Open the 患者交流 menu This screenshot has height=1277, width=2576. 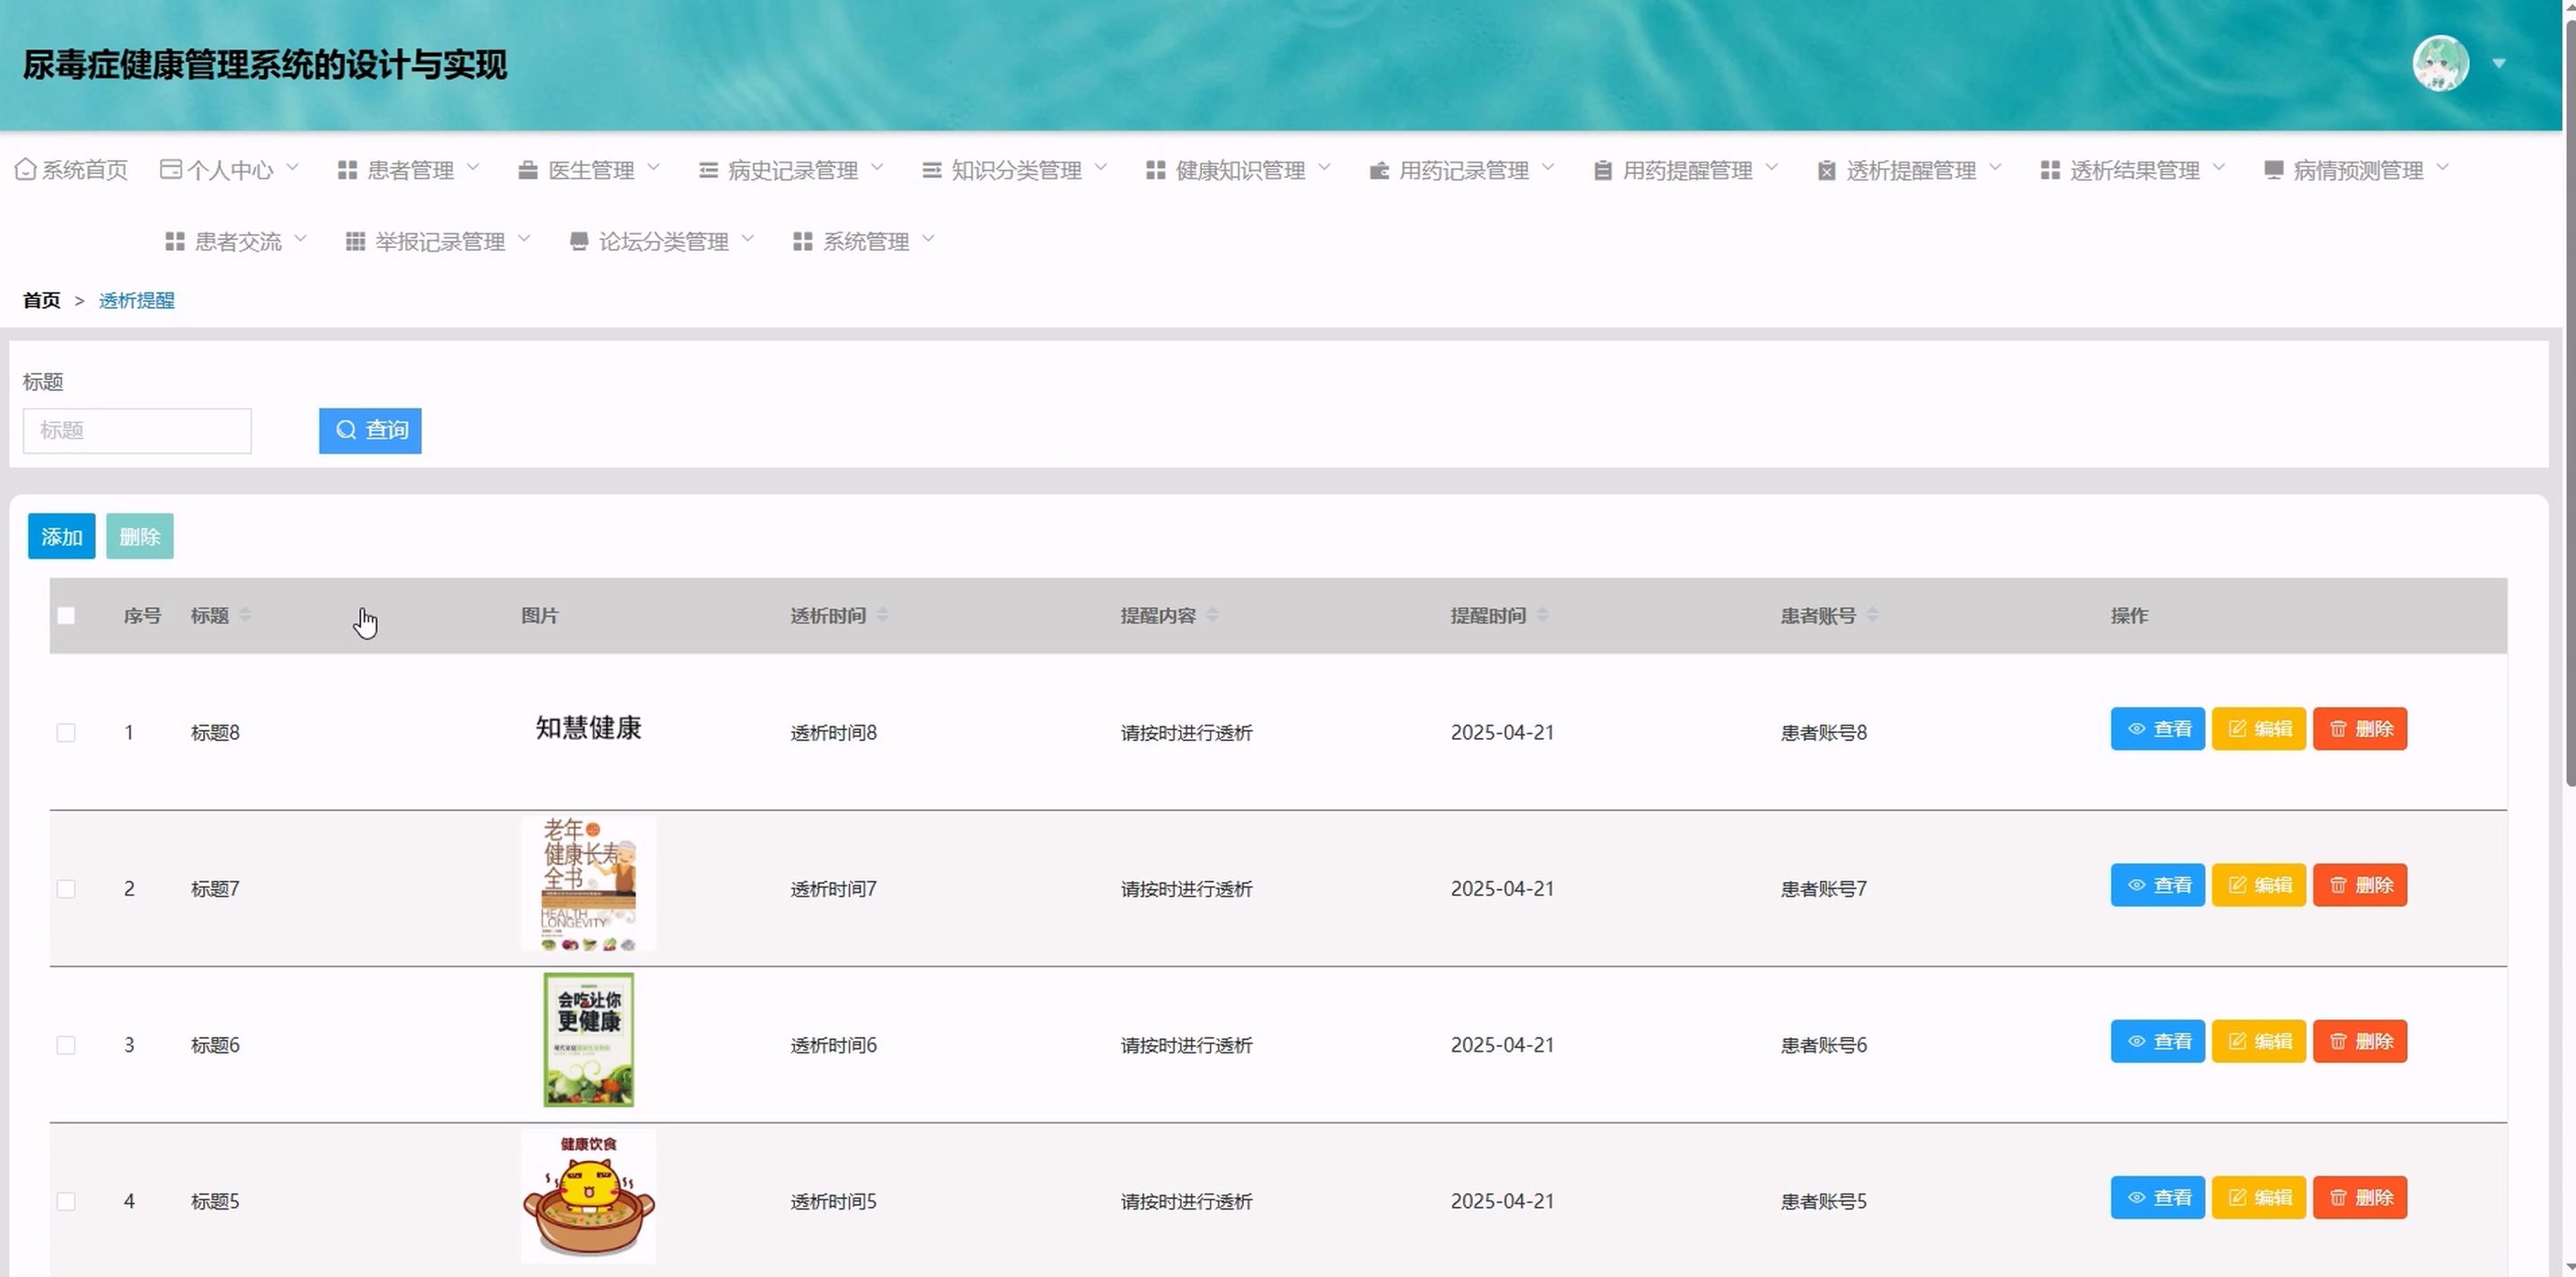pyautogui.click(x=237, y=241)
